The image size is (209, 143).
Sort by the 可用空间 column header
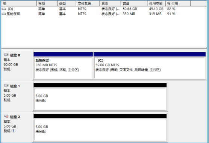click(x=156, y=4)
